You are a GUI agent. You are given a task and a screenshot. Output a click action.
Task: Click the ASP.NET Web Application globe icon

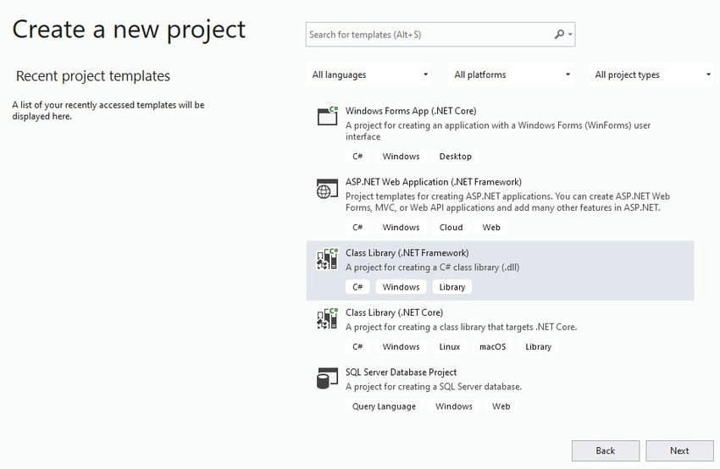[327, 189]
